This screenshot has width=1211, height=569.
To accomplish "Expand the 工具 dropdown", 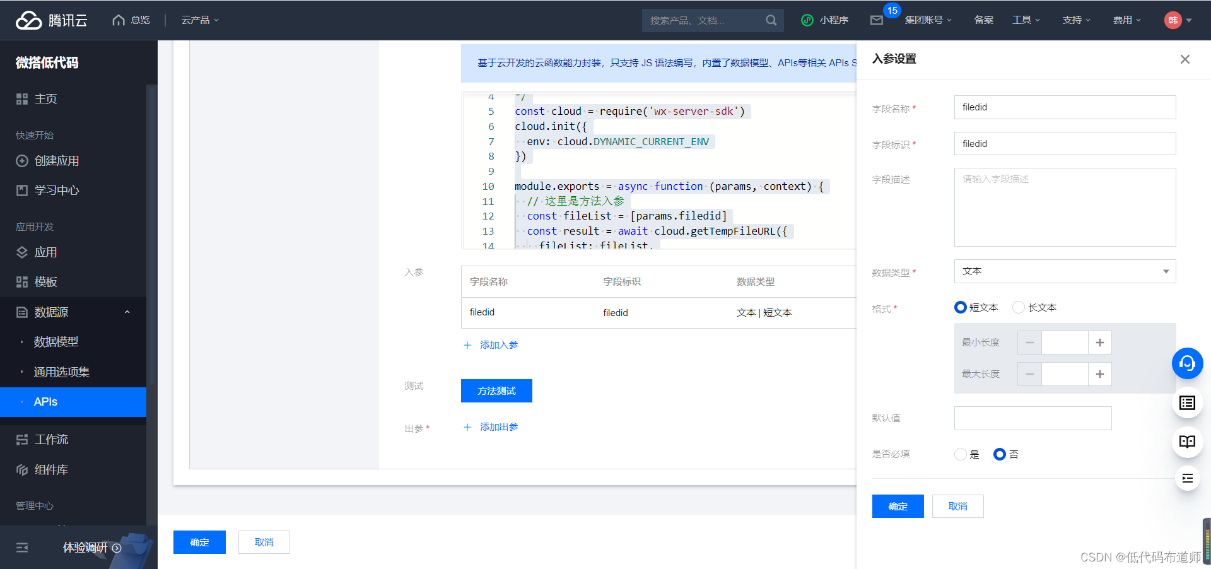I will pos(1026,20).
